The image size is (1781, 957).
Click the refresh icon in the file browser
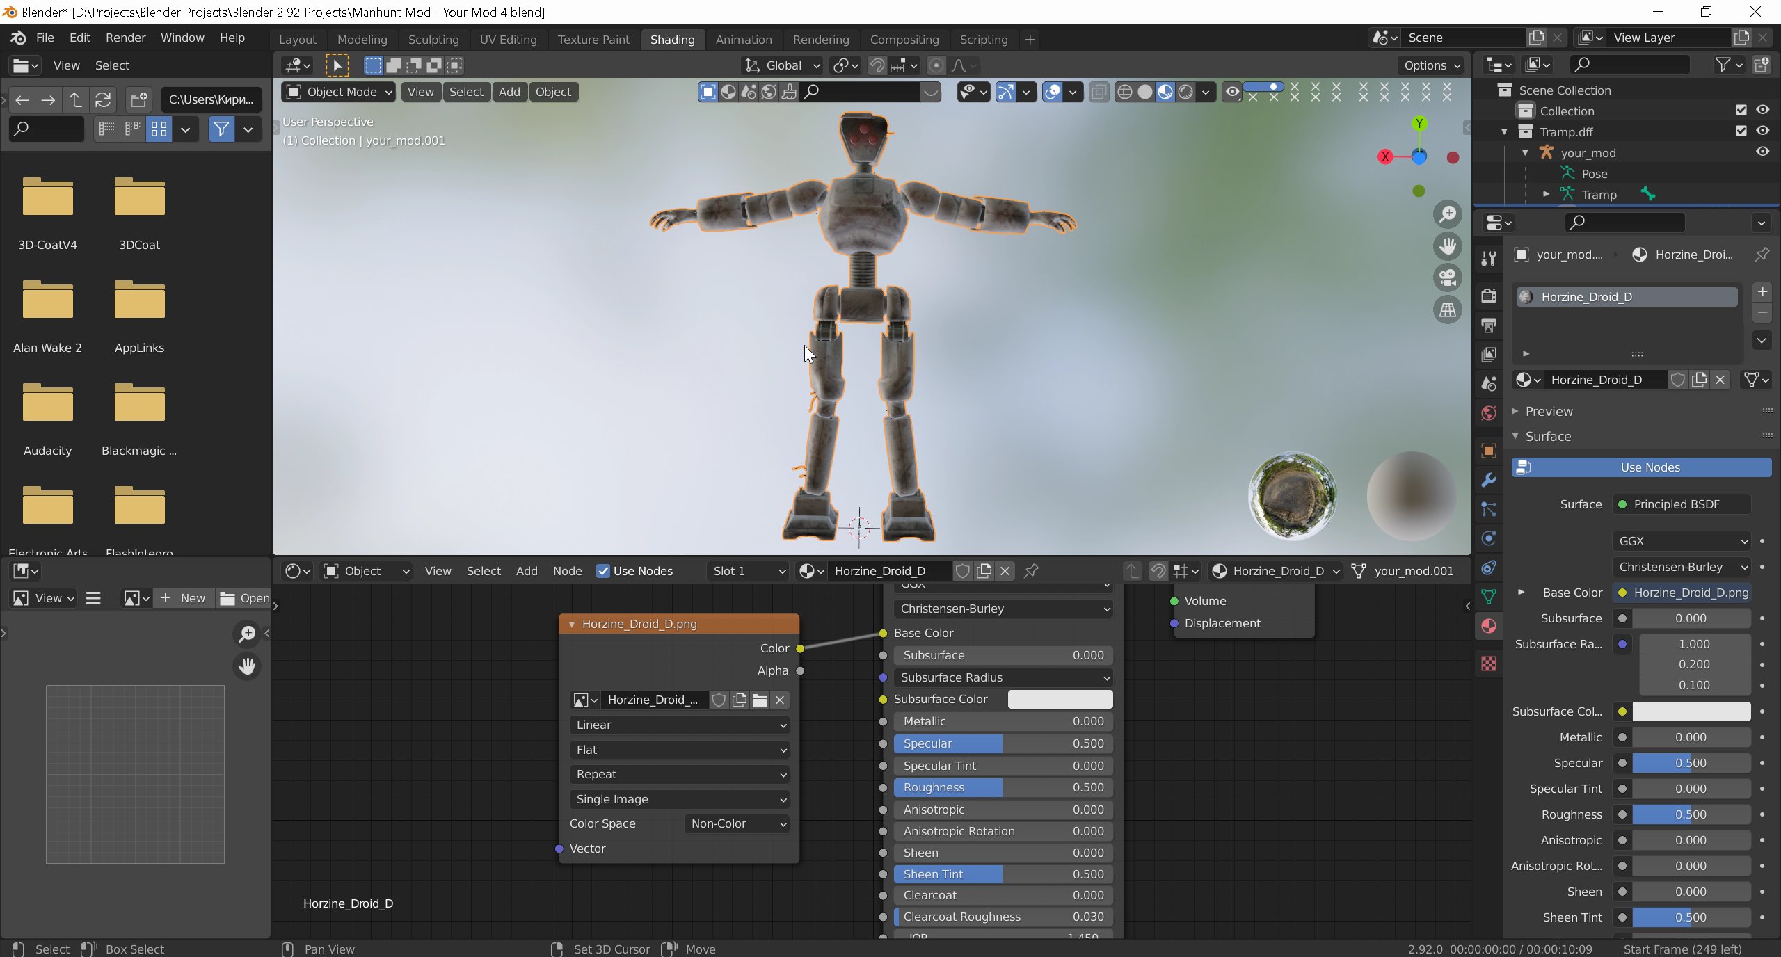(103, 99)
